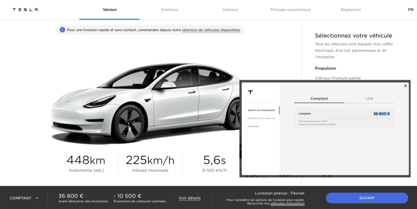The width and height of the screenshot is (417, 209).
Task: Go to Pilotage automatique tab
Action: tap(291, 9)
